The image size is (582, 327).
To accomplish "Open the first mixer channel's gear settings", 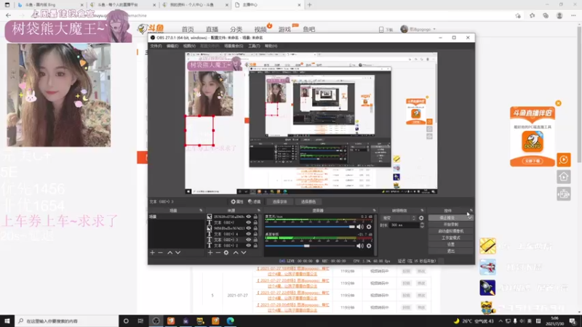I will 369,227.
